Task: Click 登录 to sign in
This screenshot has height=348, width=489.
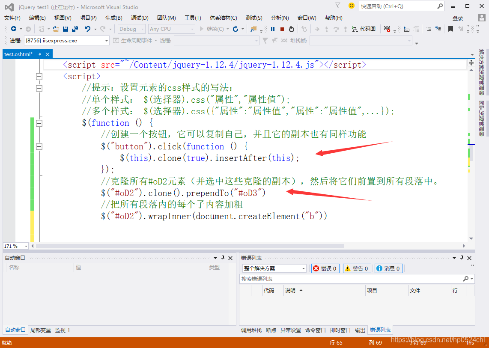Action: (458, 18)
